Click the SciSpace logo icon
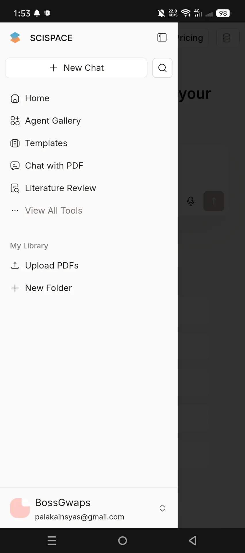Image resolution: width=245 pixels, height=553 pixels. coord(15,38)
